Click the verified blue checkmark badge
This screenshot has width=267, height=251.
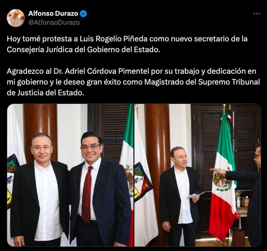(84, 13)
